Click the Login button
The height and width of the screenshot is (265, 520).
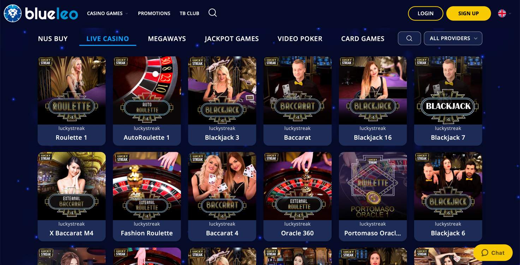pyautogui.click(x=425, y=13)
